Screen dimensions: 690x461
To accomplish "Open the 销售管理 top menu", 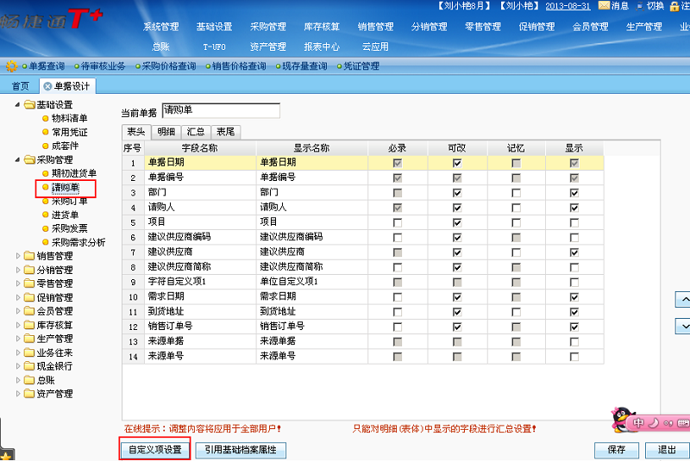I will tap(376, 27).
